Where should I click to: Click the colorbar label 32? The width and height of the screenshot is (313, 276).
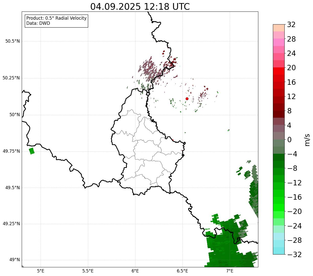(x=291, y=25)
